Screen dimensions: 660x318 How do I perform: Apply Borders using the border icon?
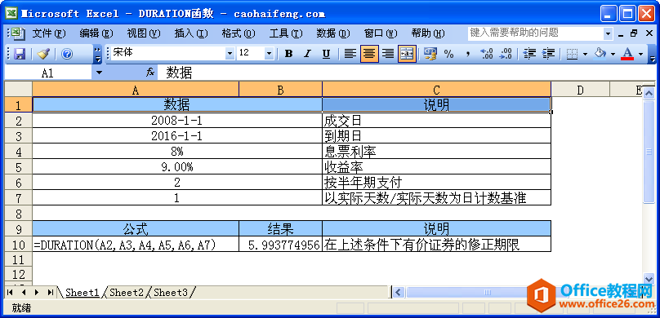tap(572, 54)
